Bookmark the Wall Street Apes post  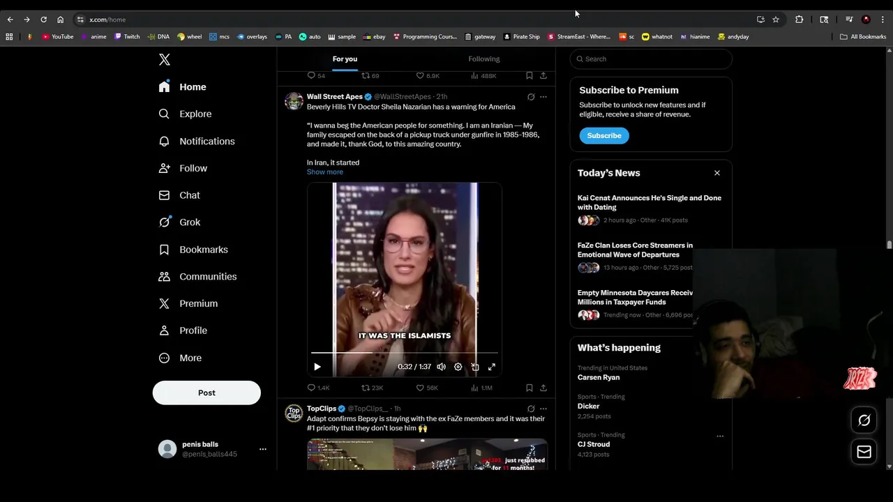pyautogui.click(x=530, y=388)
